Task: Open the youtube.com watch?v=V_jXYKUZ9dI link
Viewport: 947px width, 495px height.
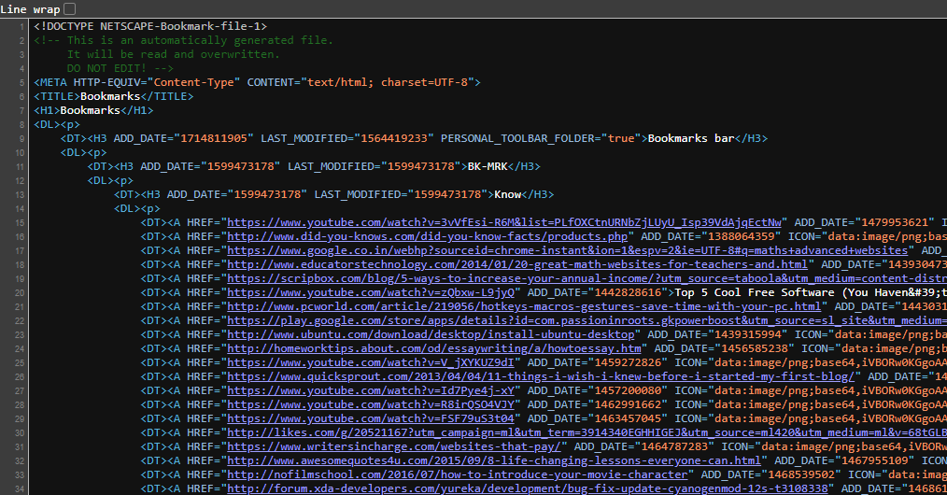Action: tap(371, 362)
